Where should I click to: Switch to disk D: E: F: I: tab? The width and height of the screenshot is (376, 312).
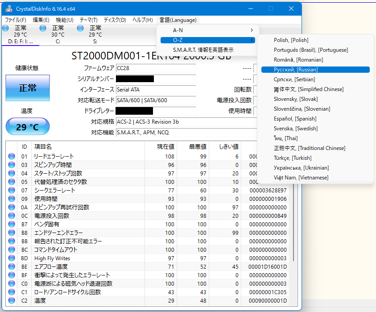tap(21, 35)
